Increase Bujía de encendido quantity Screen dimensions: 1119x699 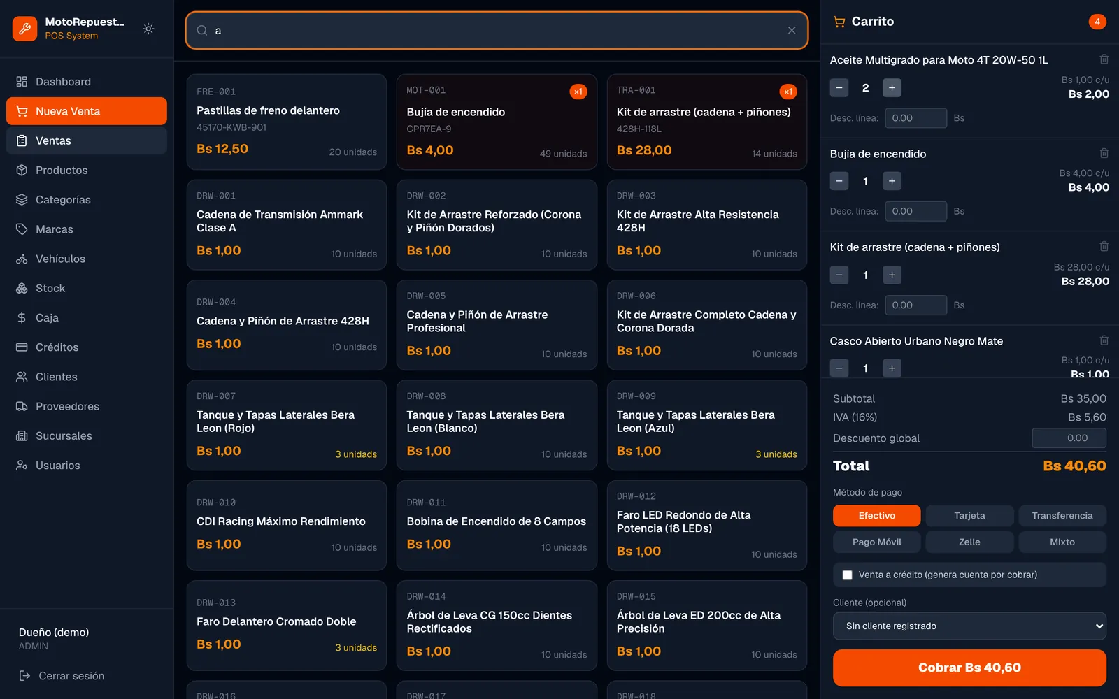click(892, 181)
